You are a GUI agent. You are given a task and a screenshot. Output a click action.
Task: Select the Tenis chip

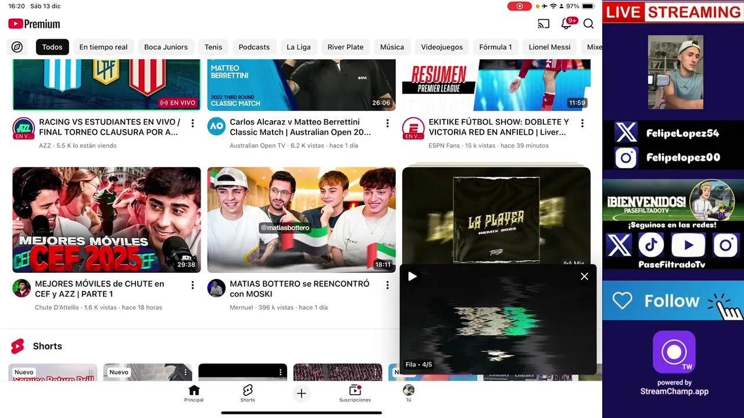[213, 47]
